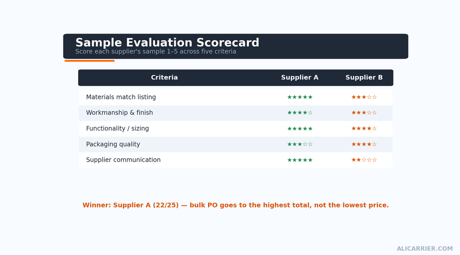Click Supplier B's Materials match listing stars
The image size is (460, 255).
pyautogui.click(x=364, y=97)
